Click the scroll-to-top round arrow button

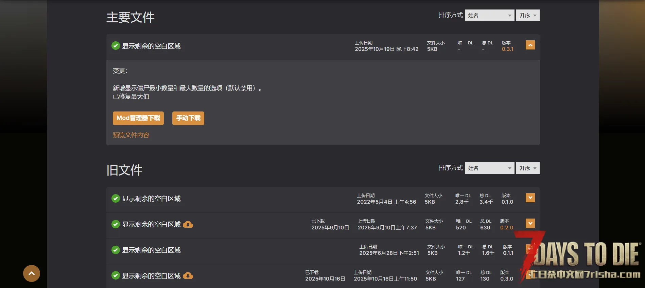coord(32,273)
